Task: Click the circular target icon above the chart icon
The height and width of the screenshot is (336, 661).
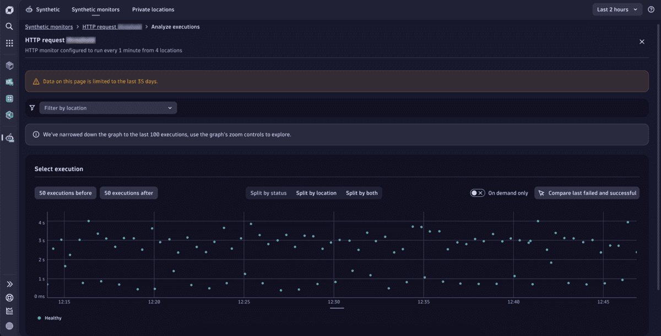Action: pyautogui.click(x=9, y=298)
